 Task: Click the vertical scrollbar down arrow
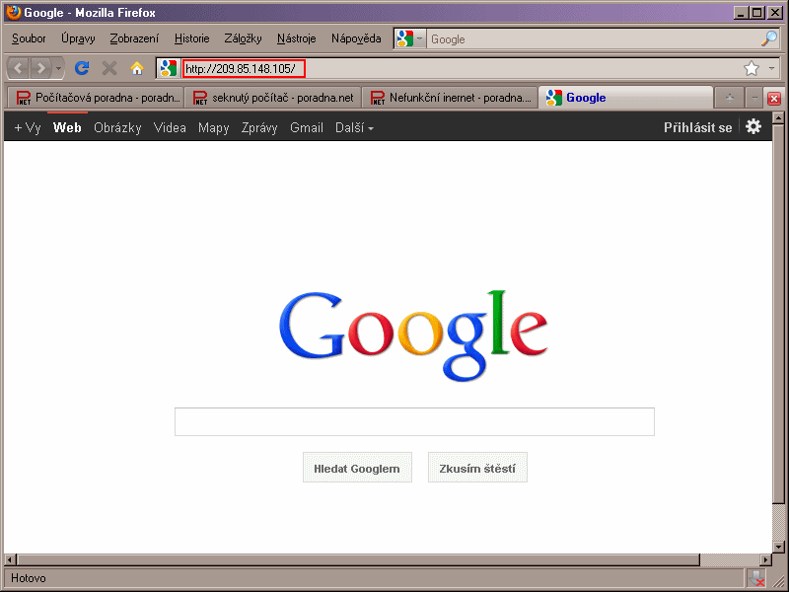[x=778, y=547]
